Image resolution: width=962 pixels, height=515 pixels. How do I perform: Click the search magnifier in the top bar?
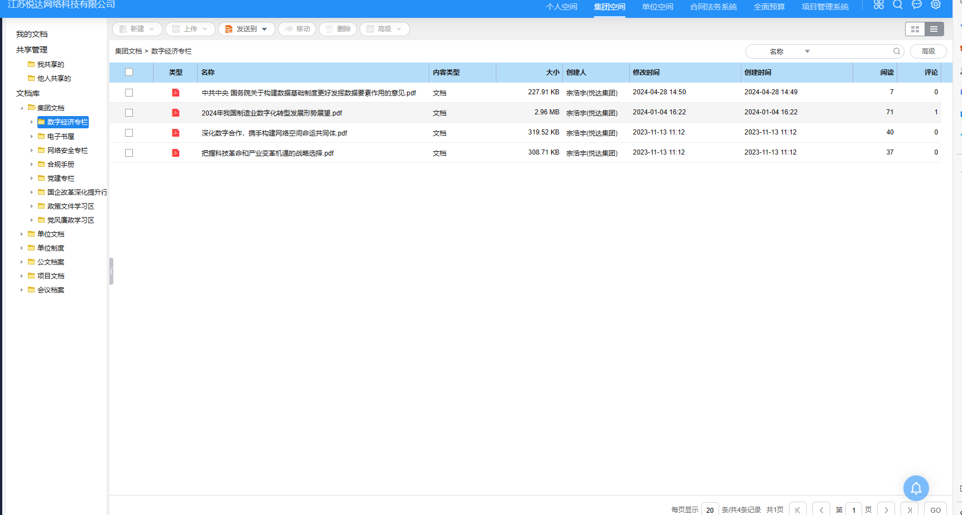coord(898,5)
